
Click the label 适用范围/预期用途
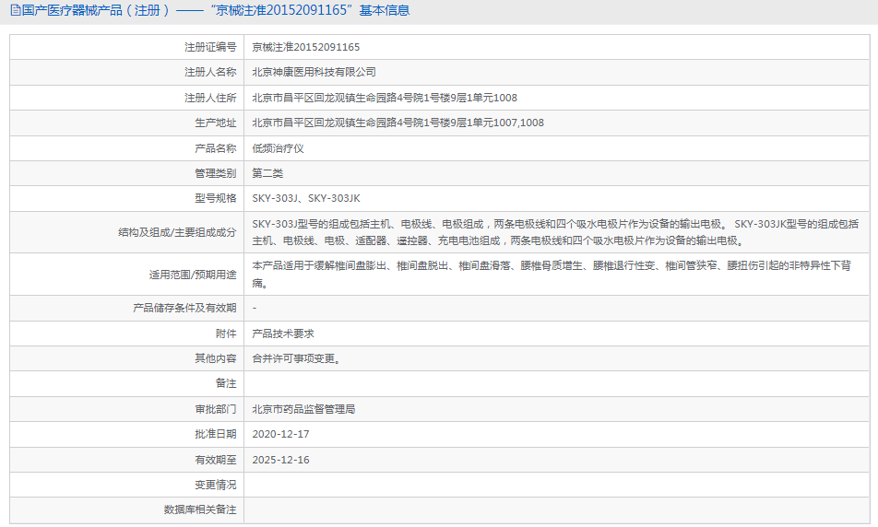point(193,275)
